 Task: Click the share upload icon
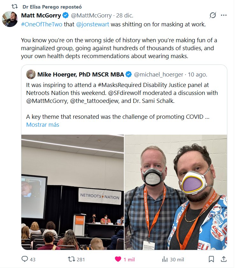click(x=224, y=259)
